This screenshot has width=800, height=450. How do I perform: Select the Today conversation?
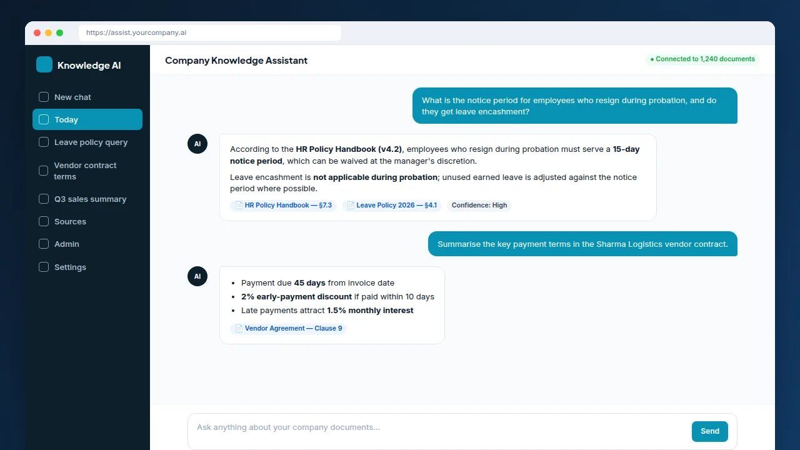coord(87,119)
